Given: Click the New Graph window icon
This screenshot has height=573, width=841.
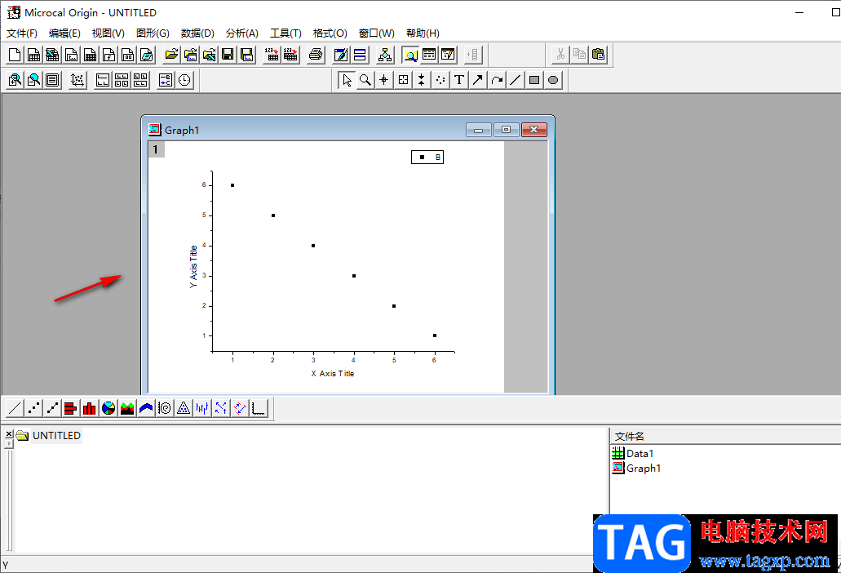Looking at the screenshot, I should point(71,55).
